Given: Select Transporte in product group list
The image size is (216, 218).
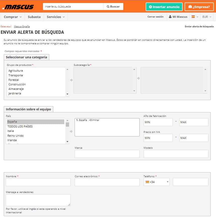Looking at the screenshot, I should point(16,75).
